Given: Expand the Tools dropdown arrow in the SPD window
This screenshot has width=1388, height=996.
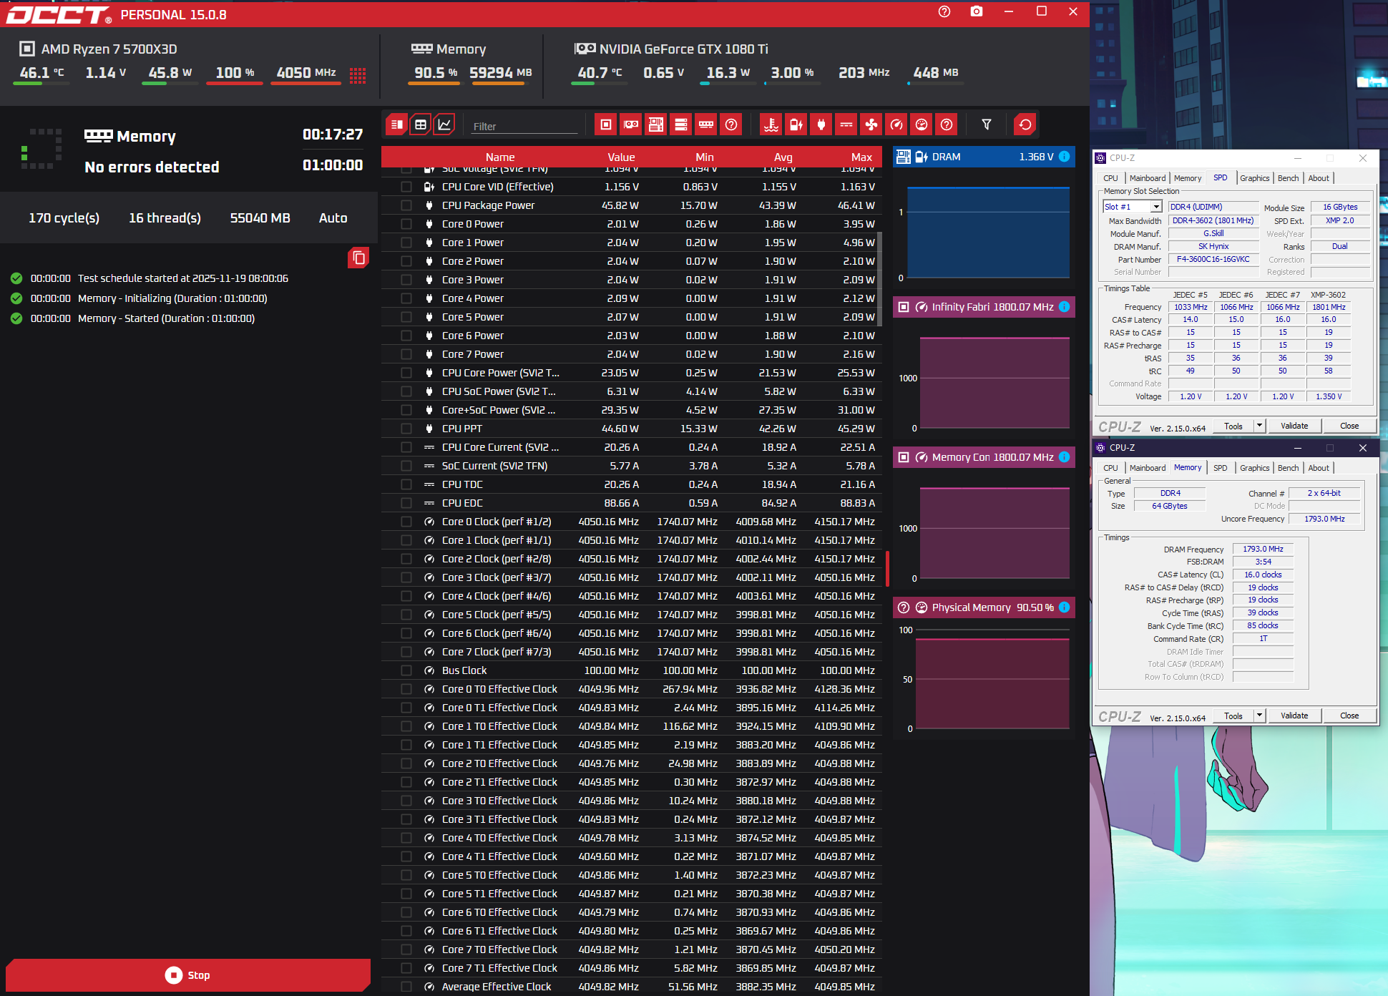Looking at the screenshot, I should 1259,426.
